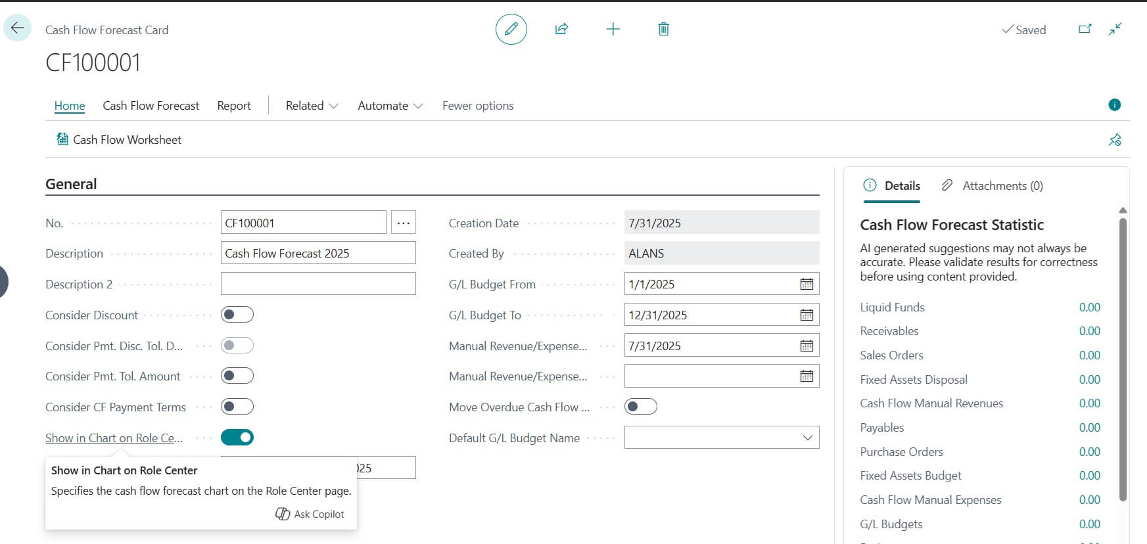Open the Cash Flow Worksheet action
This screenshot has width=1147, height=544.
pyautogui.click(x=119, y=139)
